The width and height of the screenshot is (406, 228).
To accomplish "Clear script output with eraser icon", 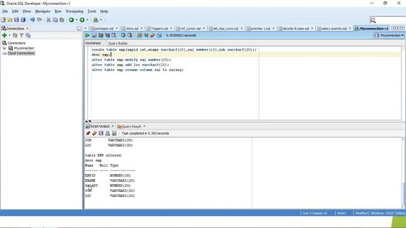I will tap(95, 134).
